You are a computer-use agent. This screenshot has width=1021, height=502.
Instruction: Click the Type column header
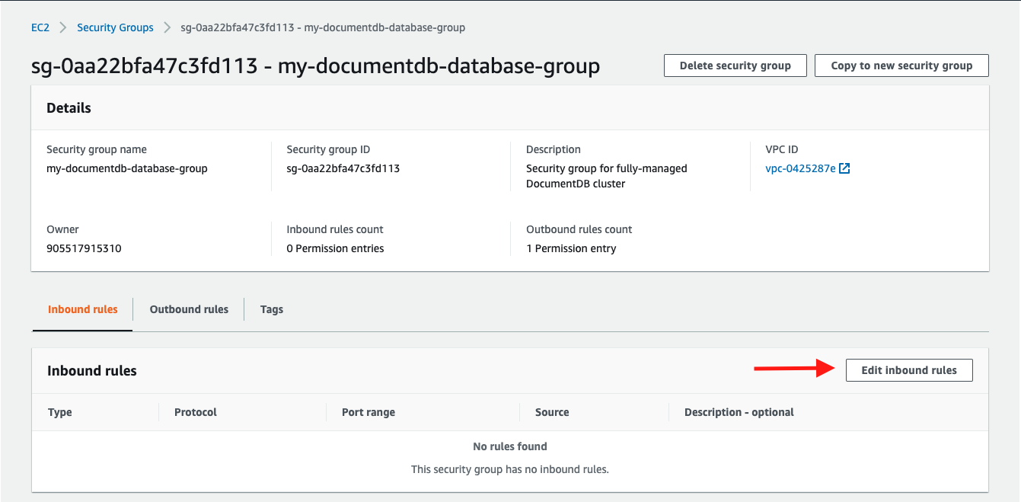pyautogui.click(x=60, y=411)
